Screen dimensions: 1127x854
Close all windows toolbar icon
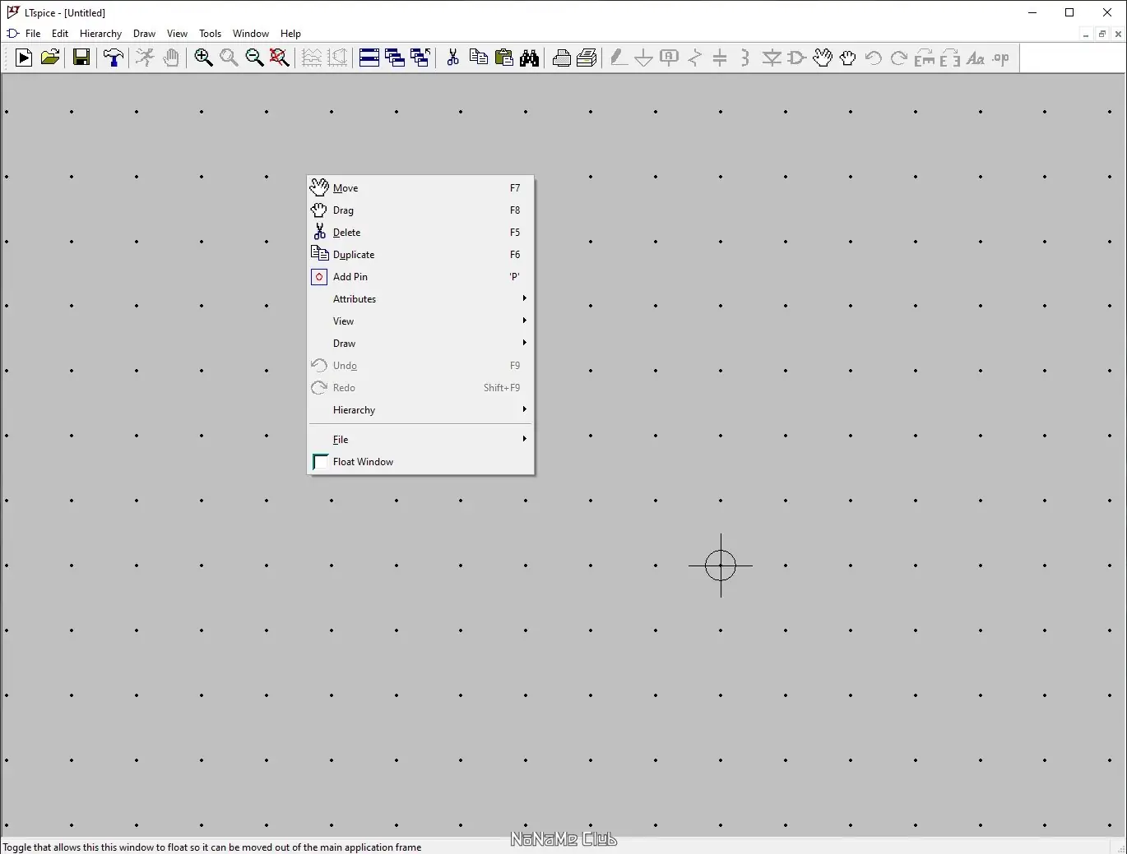[420, 58]
